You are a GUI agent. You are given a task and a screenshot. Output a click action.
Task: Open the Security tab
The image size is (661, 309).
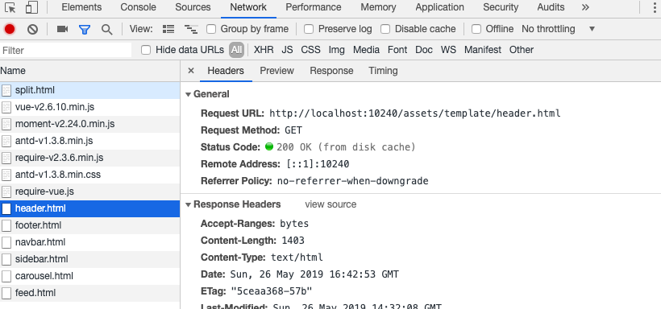[x=501, y=7]
